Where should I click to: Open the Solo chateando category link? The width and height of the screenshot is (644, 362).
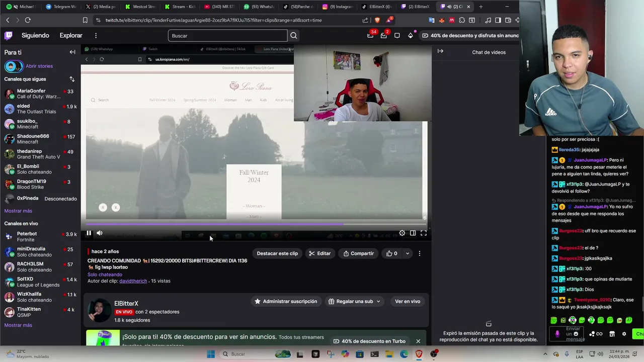coord(105,275)
